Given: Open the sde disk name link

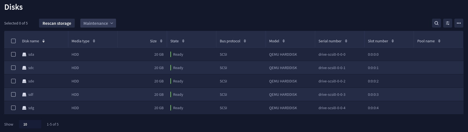Looking at the screenshot, I should (x=31, y=81).
